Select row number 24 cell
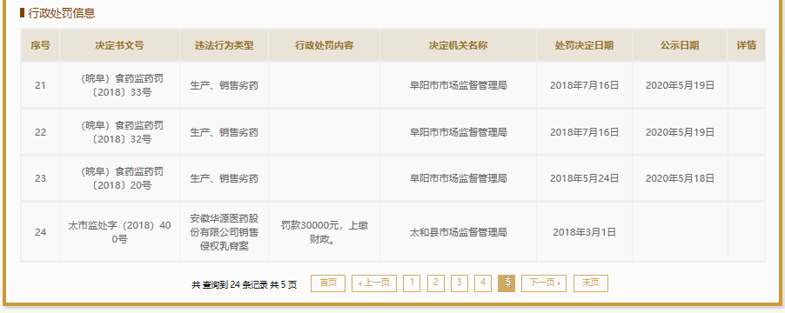Image resolution: width=785 pixels, height=313 pixels. tap(40, 232)
